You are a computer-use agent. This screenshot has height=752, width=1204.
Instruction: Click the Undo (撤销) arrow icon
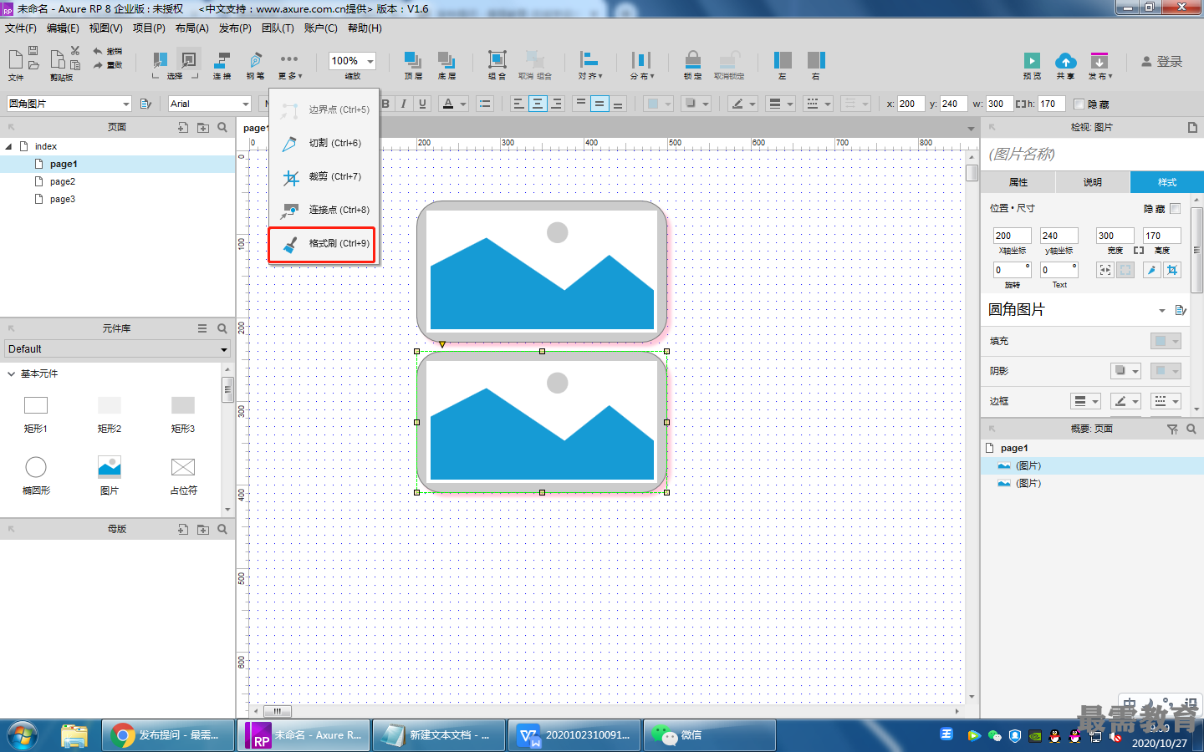point(97,51)
